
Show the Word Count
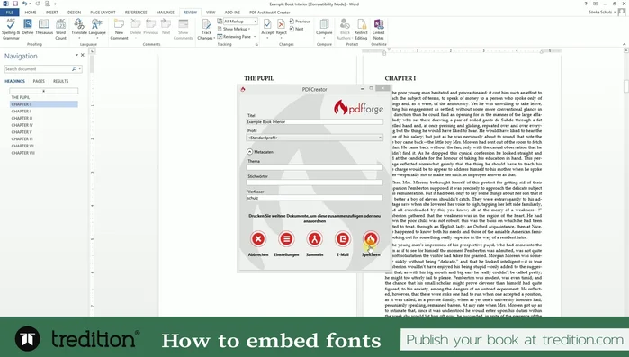coord(60,29)
